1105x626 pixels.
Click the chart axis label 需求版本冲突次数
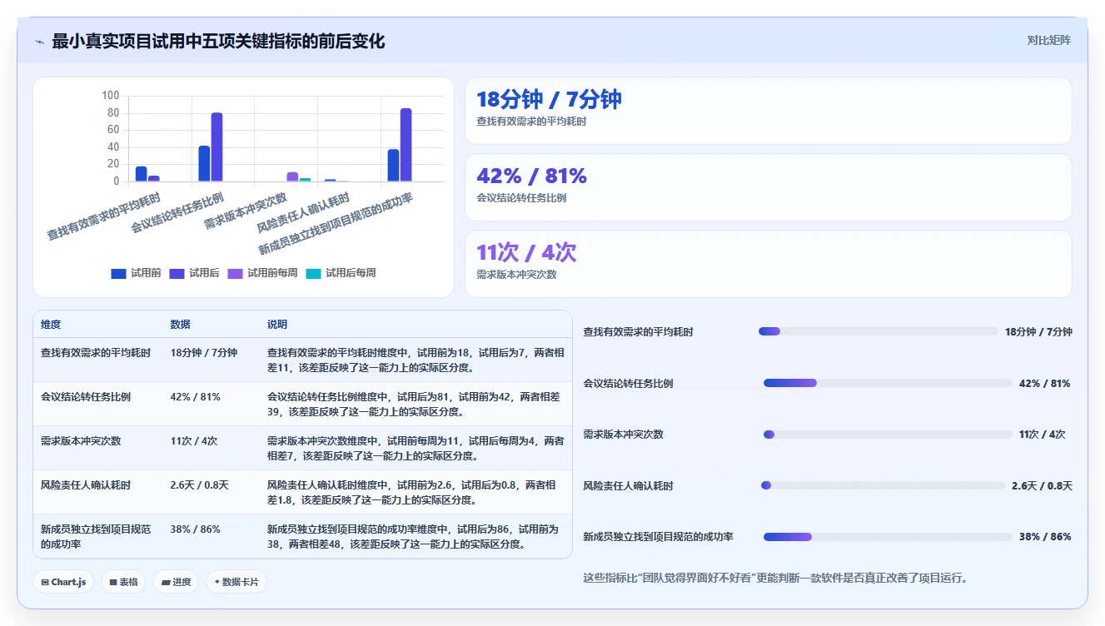pyautogui.click(x=246, y=210)
